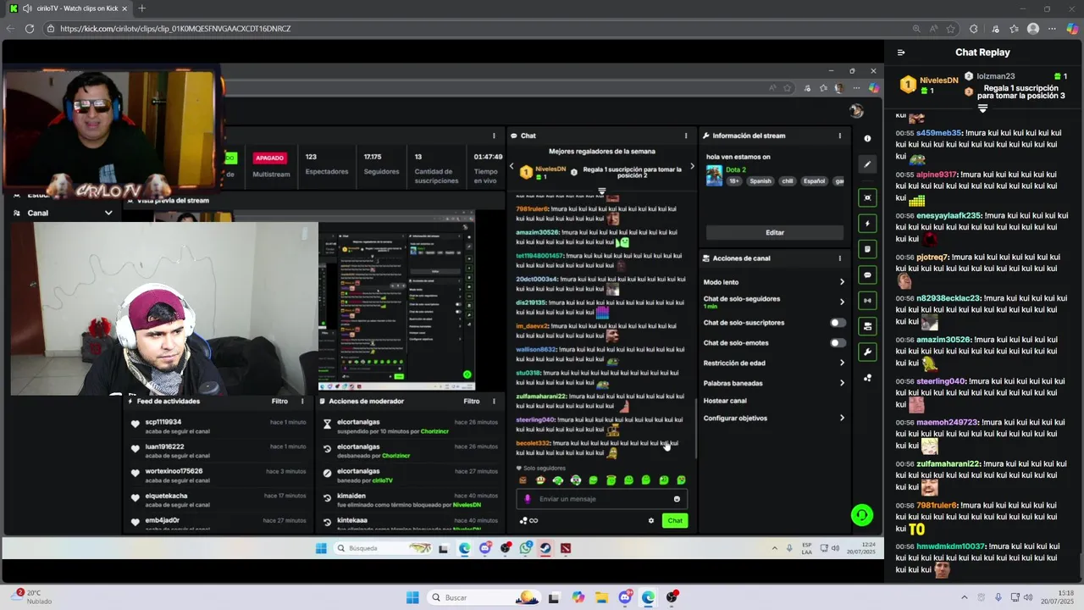Click the chat scrollbar in dashboard
The width and height of the screenshot is (1084, 610).
click(x=696, y=429)
